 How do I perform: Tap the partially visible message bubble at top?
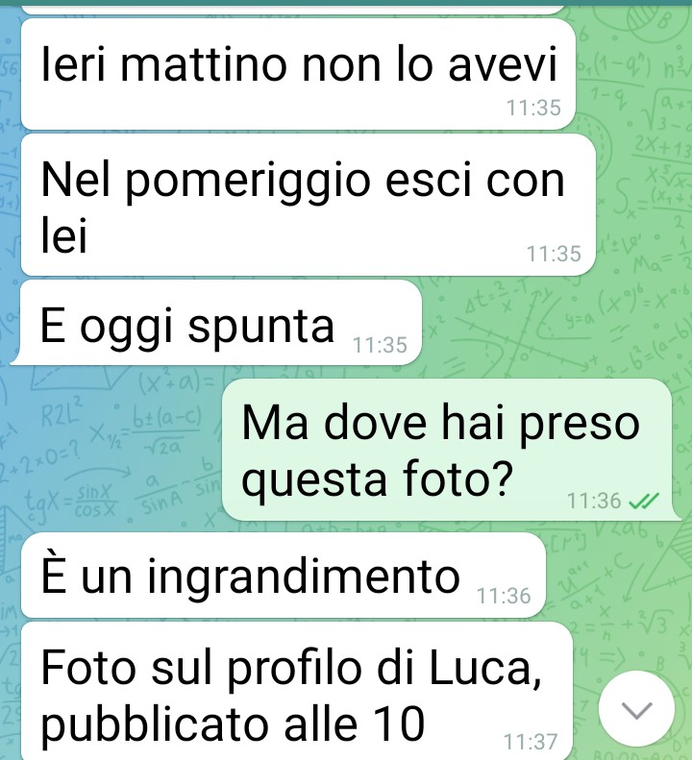point(293,9)
